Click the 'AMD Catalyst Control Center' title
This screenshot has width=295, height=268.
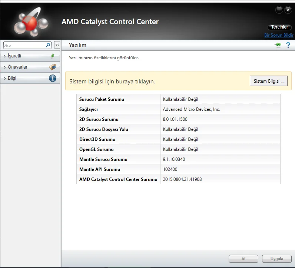pos(110,21)
